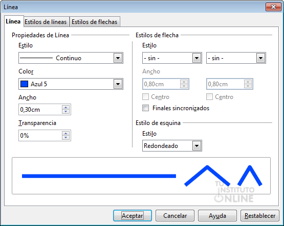Click the blue Azul 5 color swatch
The image size is (284, 226).
pyautogui.click(x=24, y=84)
